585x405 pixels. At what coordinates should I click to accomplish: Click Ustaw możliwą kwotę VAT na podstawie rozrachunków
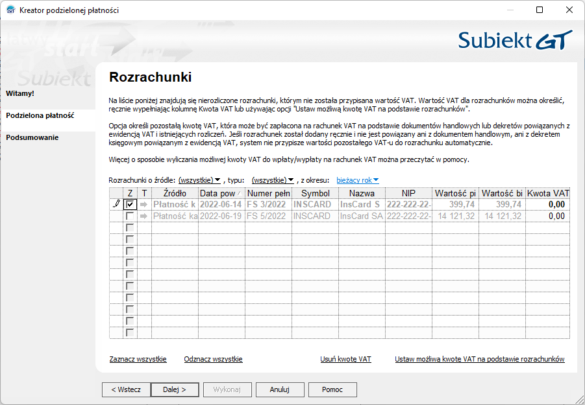coord(480,359)
